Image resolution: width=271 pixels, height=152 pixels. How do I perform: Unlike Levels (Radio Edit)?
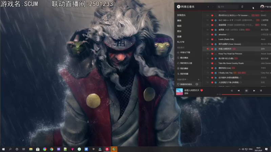(x=212, y=39)
